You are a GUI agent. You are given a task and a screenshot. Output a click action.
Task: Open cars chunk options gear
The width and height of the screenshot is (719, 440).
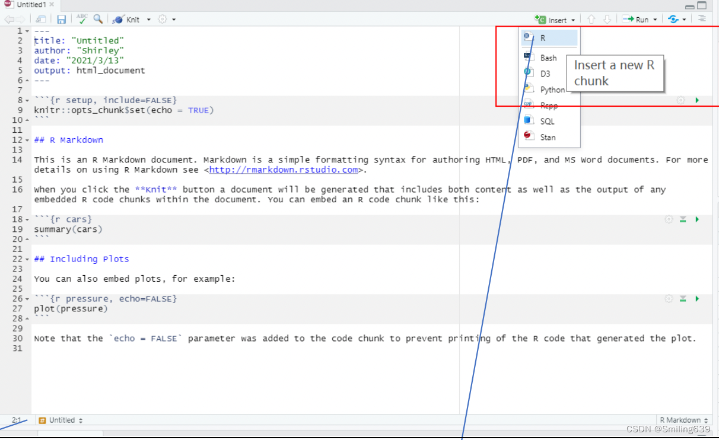[x=669, y=219]
